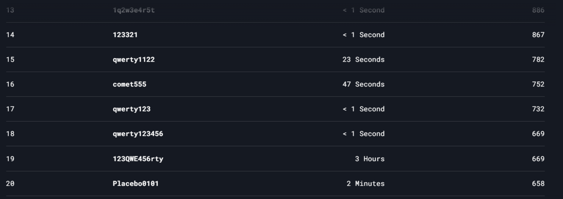Click the 23 Seconds crack time
The image size is (563, 199).
(363, 59)
